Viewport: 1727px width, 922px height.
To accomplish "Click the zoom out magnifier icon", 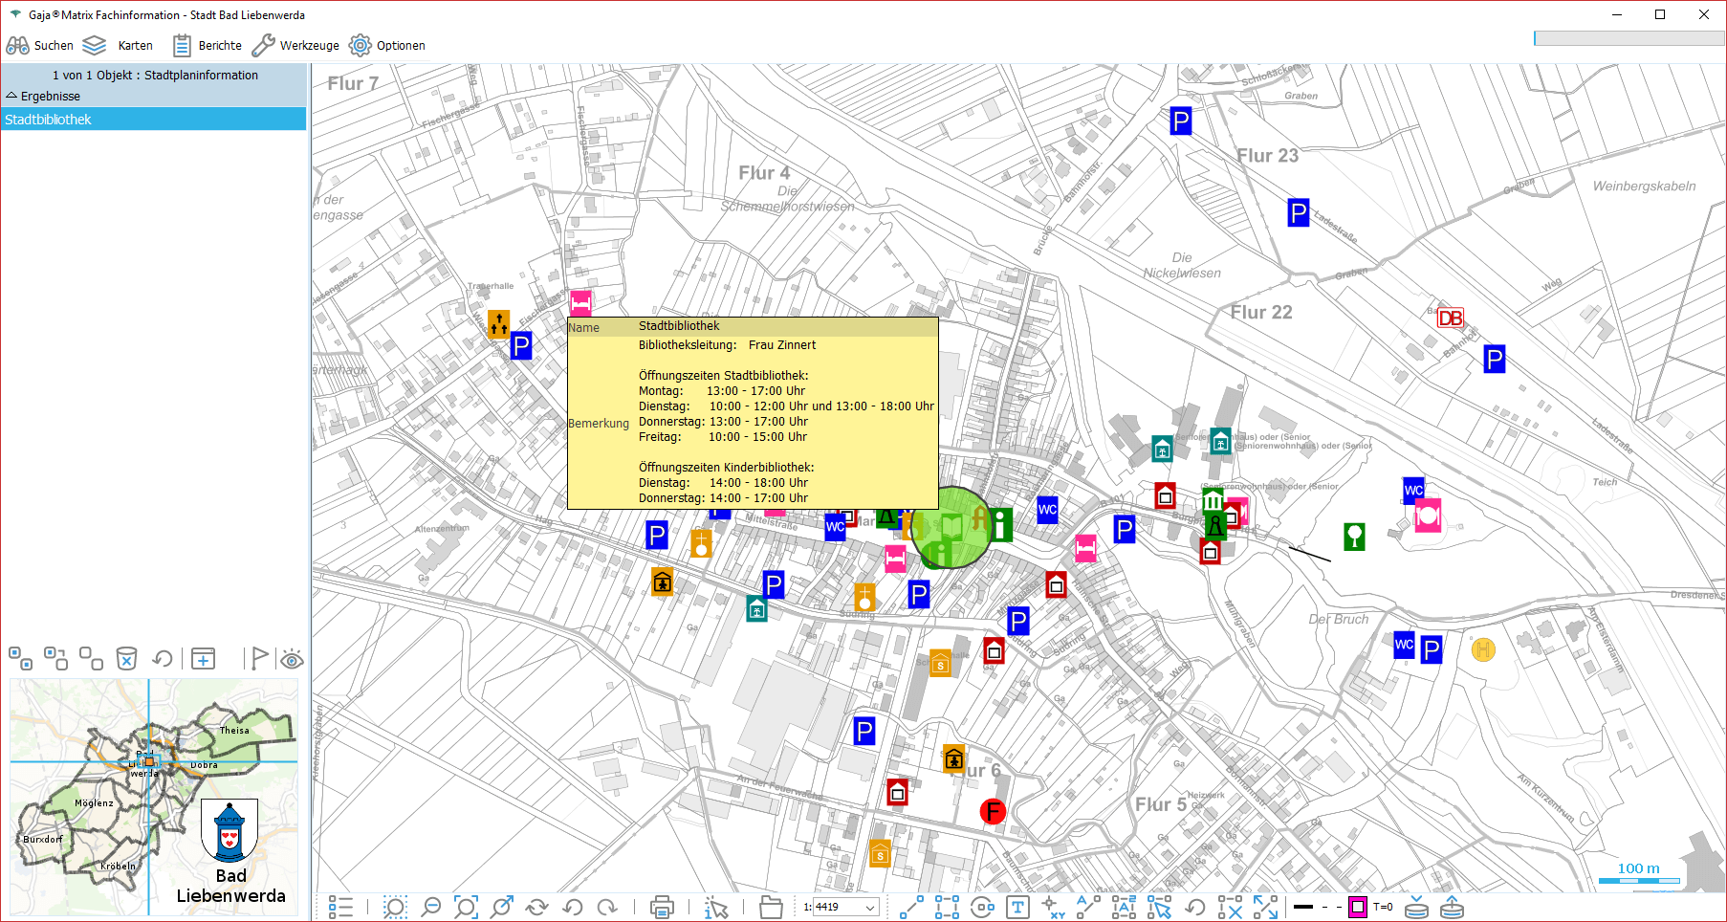I will tap(431, 907).
